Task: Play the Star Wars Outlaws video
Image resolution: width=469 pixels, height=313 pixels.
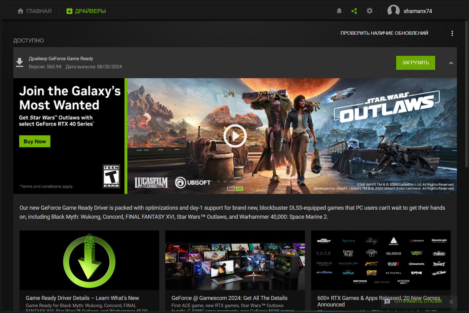Action: click(235, 136)
